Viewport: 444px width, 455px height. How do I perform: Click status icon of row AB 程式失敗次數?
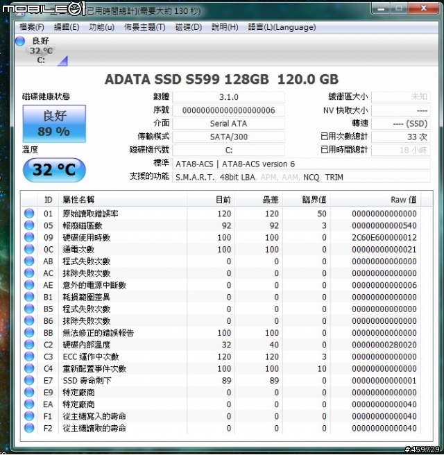(x=29, y=261)
